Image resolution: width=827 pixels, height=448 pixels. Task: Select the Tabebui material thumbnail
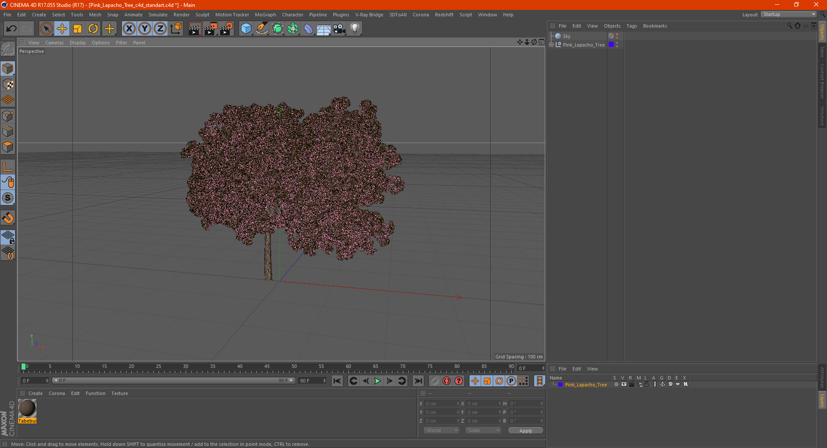click(x=27, y=408)
